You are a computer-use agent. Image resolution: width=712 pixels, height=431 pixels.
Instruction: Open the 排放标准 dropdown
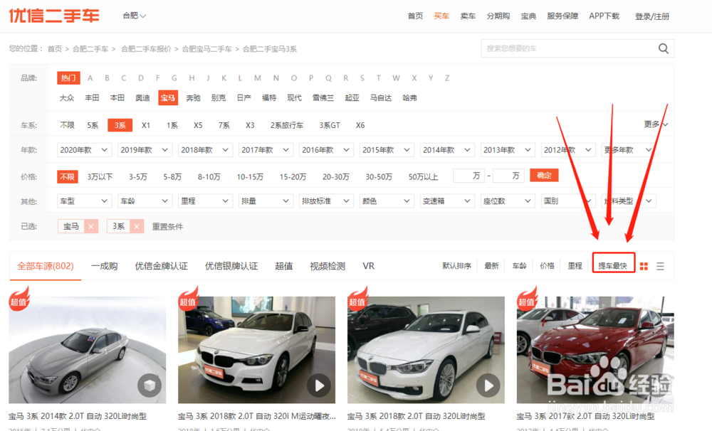(325, 201)
